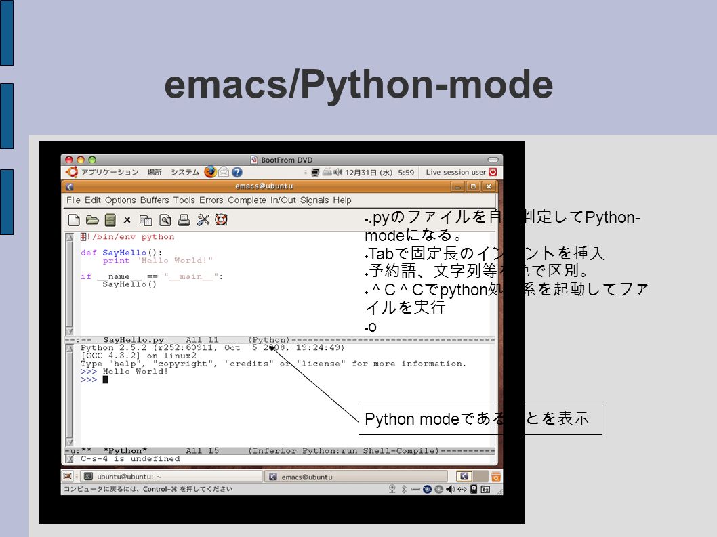Open the 場所 menu
This screenshot has height=537, width=717.
click(155, 172)
